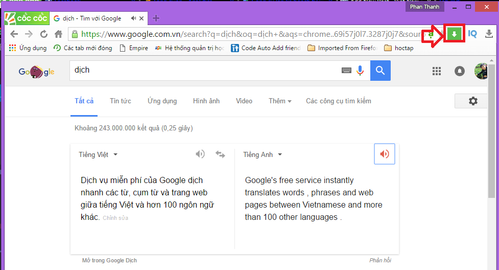Click the blue search magnifier button
The width and height of the screenshot is (499, 270).
pyautogui.click(x=381, y=70)
